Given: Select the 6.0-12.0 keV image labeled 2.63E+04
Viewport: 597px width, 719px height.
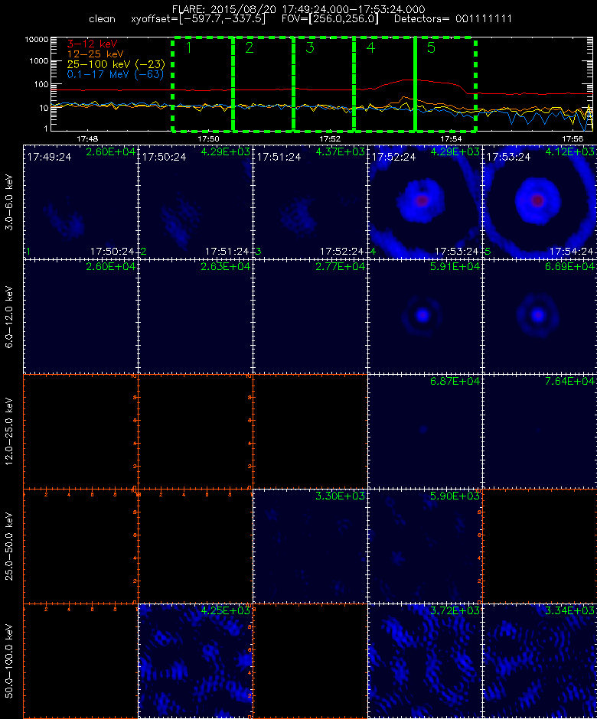Looking at the screenshot, I should click(x=195, y=317).
